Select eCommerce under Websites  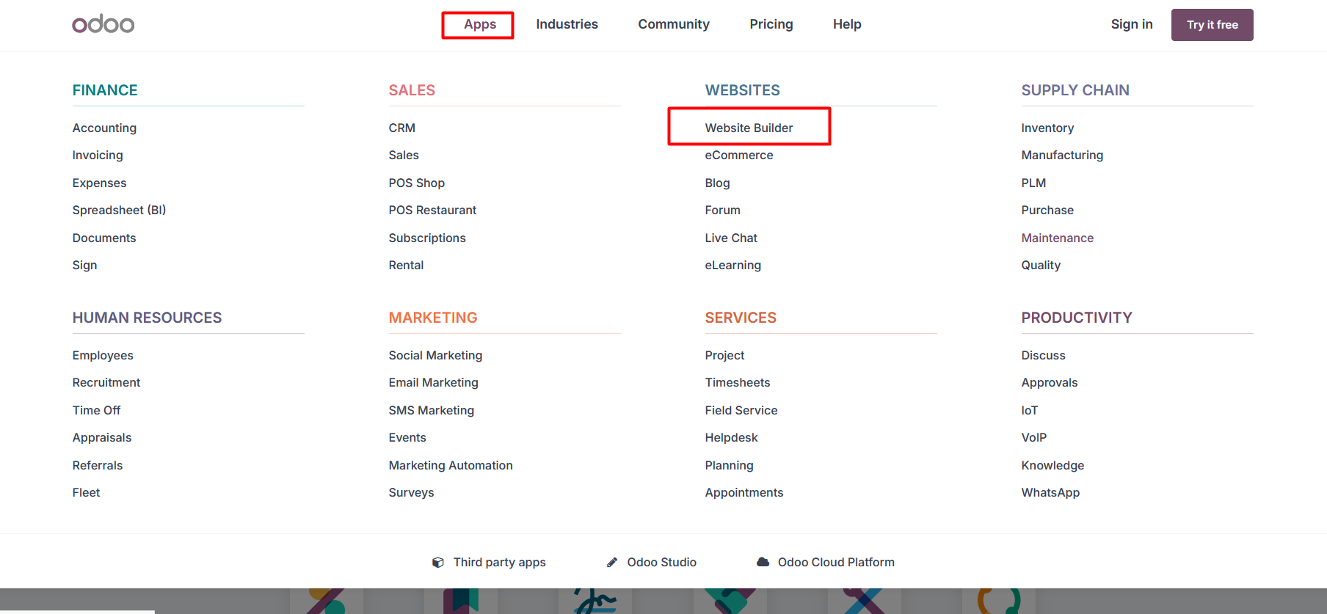739,156
